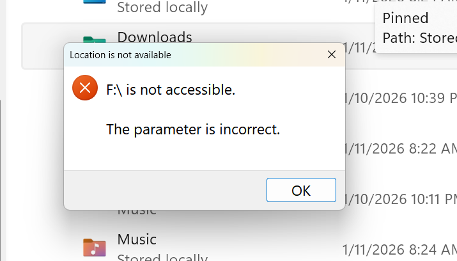Screen dimensions: 457x261
Task: Click The parameter is incorrect text
Action: tap(193, 130)
